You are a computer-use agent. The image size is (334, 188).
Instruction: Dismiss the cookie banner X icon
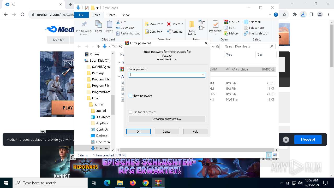[x=286, y=140]
